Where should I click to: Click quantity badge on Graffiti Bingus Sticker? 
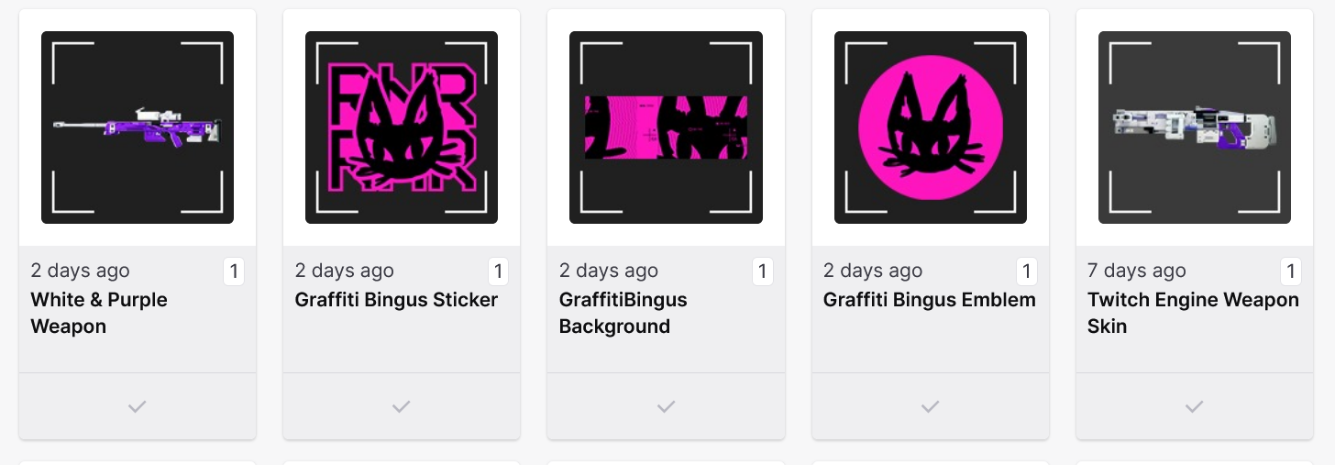pos(498,271)
